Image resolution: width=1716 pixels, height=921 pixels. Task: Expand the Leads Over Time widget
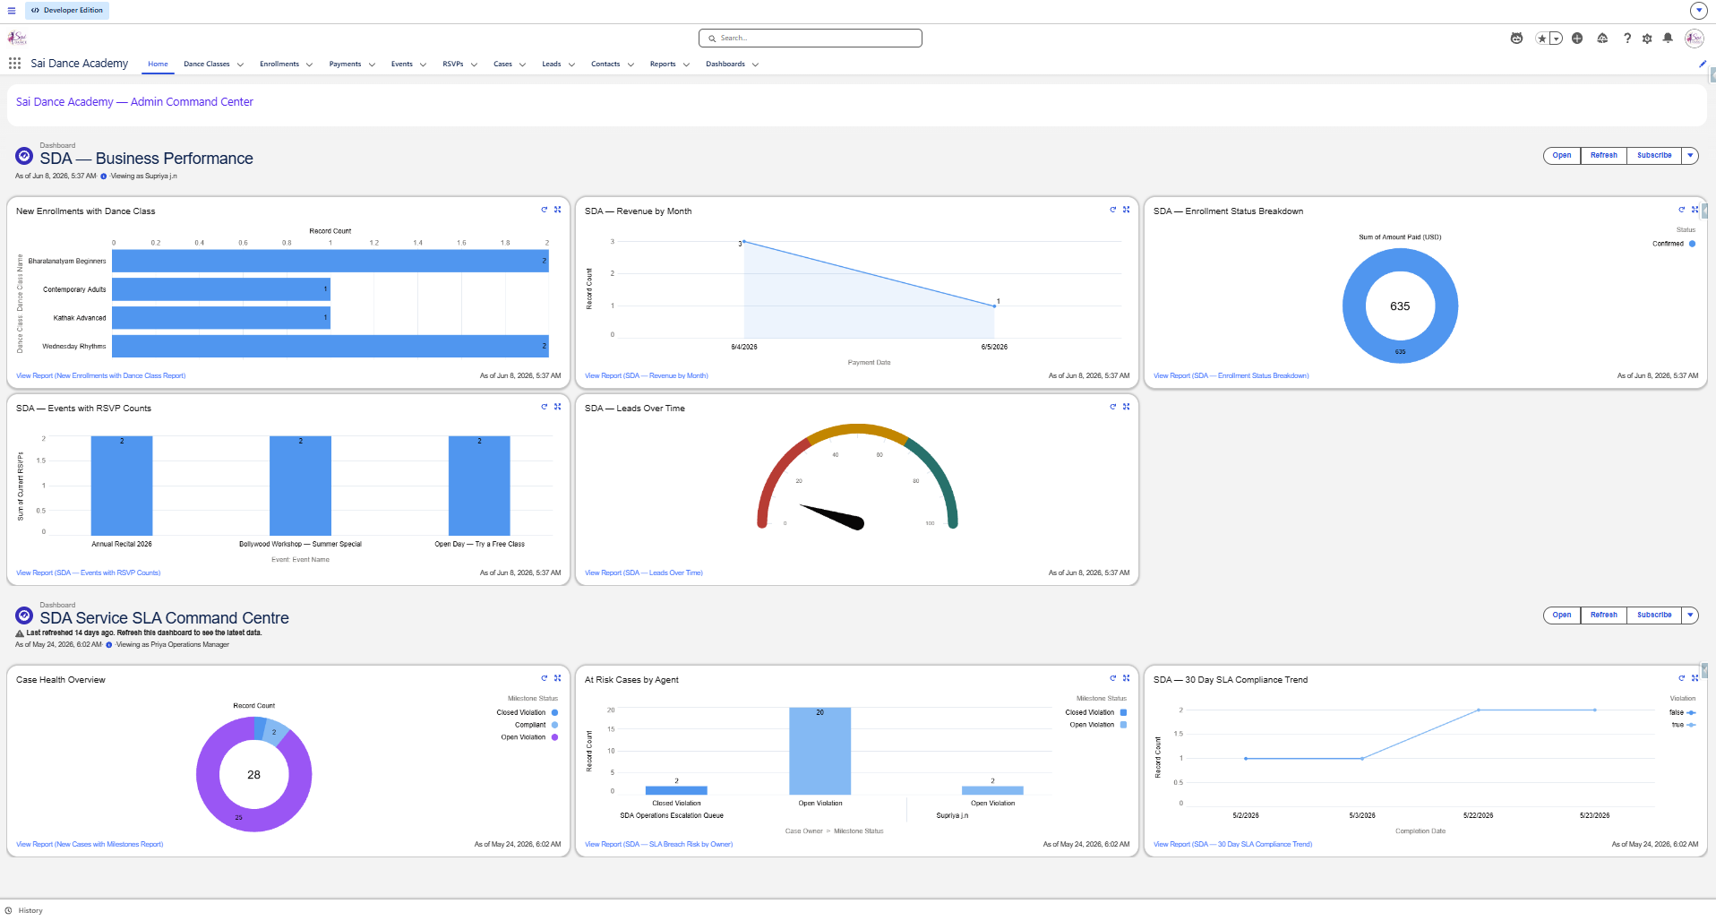tap(1126, 407)
